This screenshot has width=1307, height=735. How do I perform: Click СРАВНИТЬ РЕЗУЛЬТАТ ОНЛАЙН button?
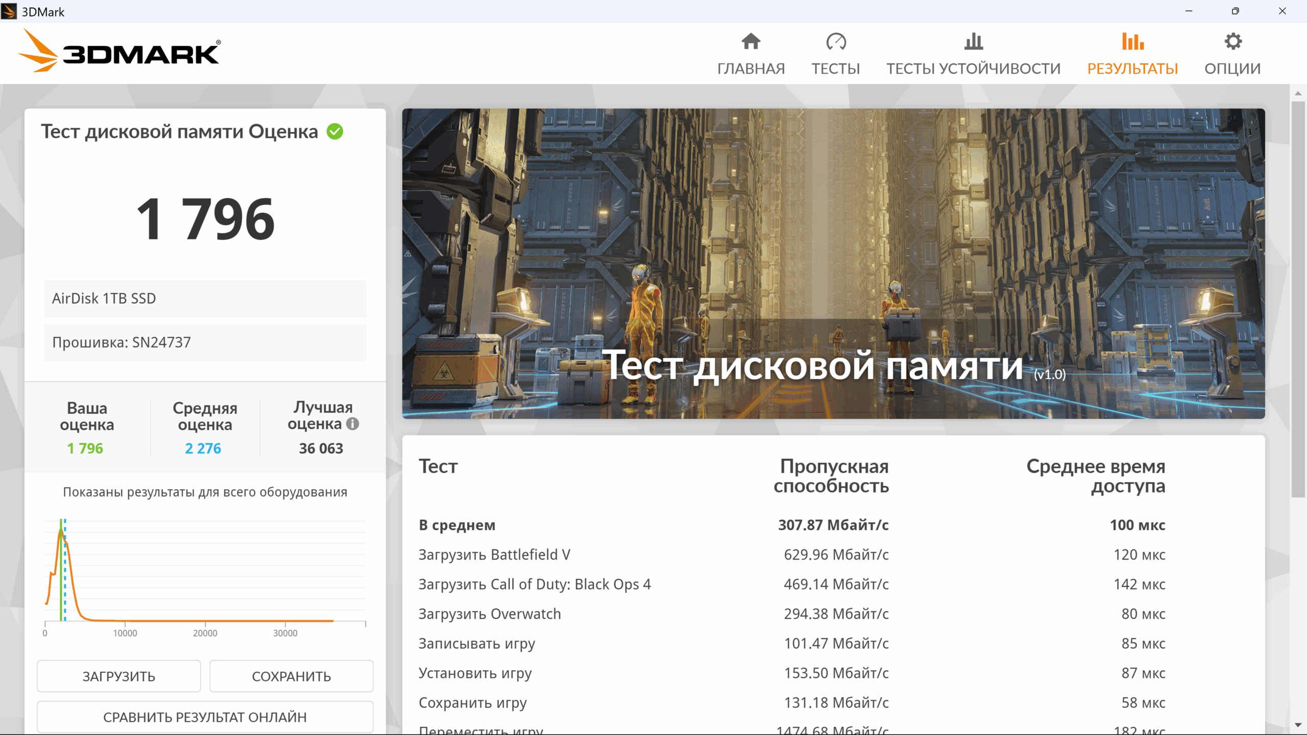pos(205,717)
